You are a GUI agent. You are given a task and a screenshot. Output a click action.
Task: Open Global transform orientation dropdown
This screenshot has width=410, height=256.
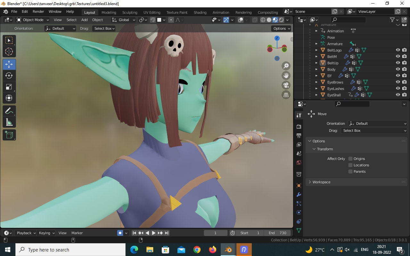click(123, 20)
